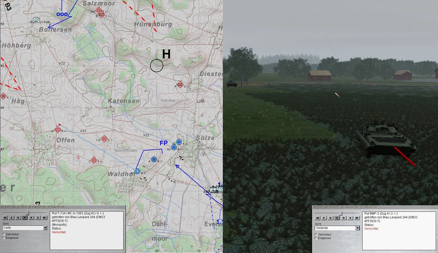
Task: Uncheck Zeitverlauf in the Karte panel
Action: (4, 234)
